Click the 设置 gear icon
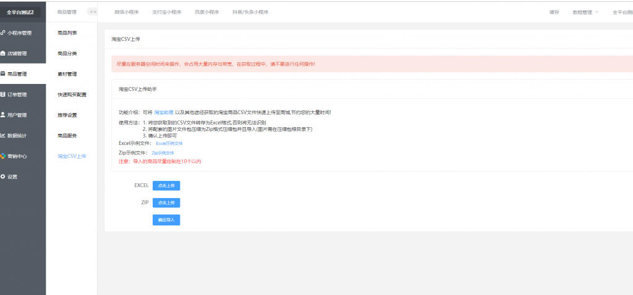 click(x=3, y=177)
